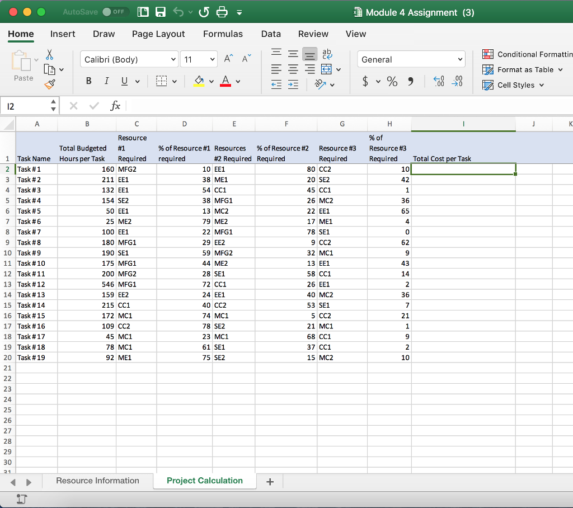
Task: Open the Formulas ribbon tab
Action: [x=223, y=34]
